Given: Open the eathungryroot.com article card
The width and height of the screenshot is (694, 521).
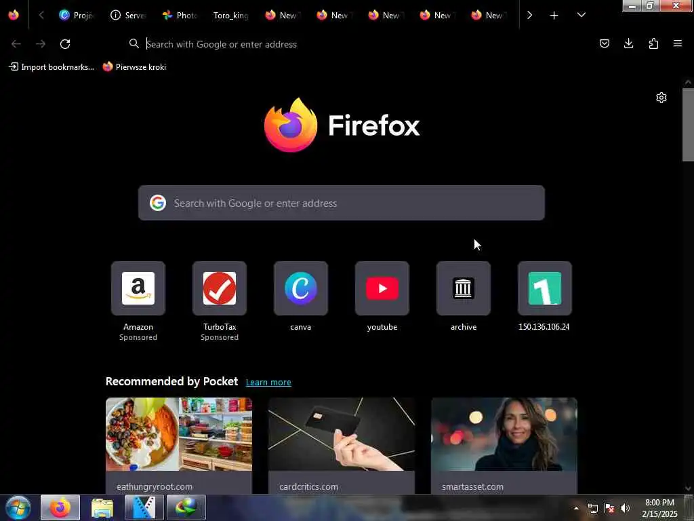Looking at the screenshot, I should pyautogui.click(x=179, y=445).
